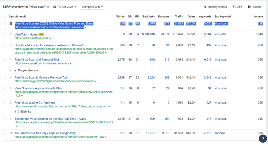Tick the AVG AntiVirus & Security row checkbox

click(4, 133)
